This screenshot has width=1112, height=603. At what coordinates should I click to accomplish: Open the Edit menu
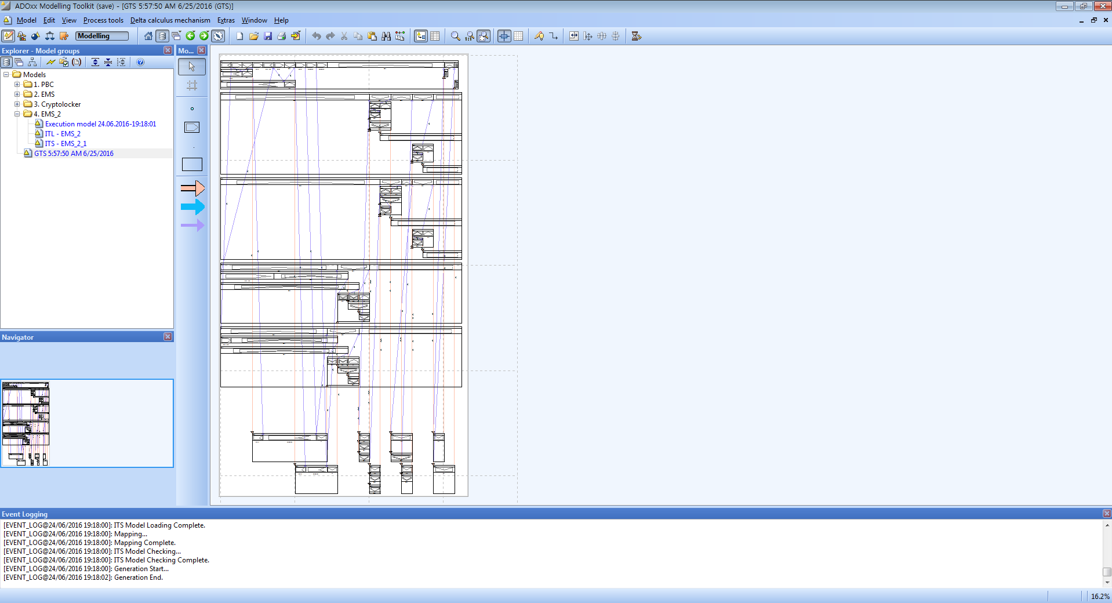pos(49,20)
